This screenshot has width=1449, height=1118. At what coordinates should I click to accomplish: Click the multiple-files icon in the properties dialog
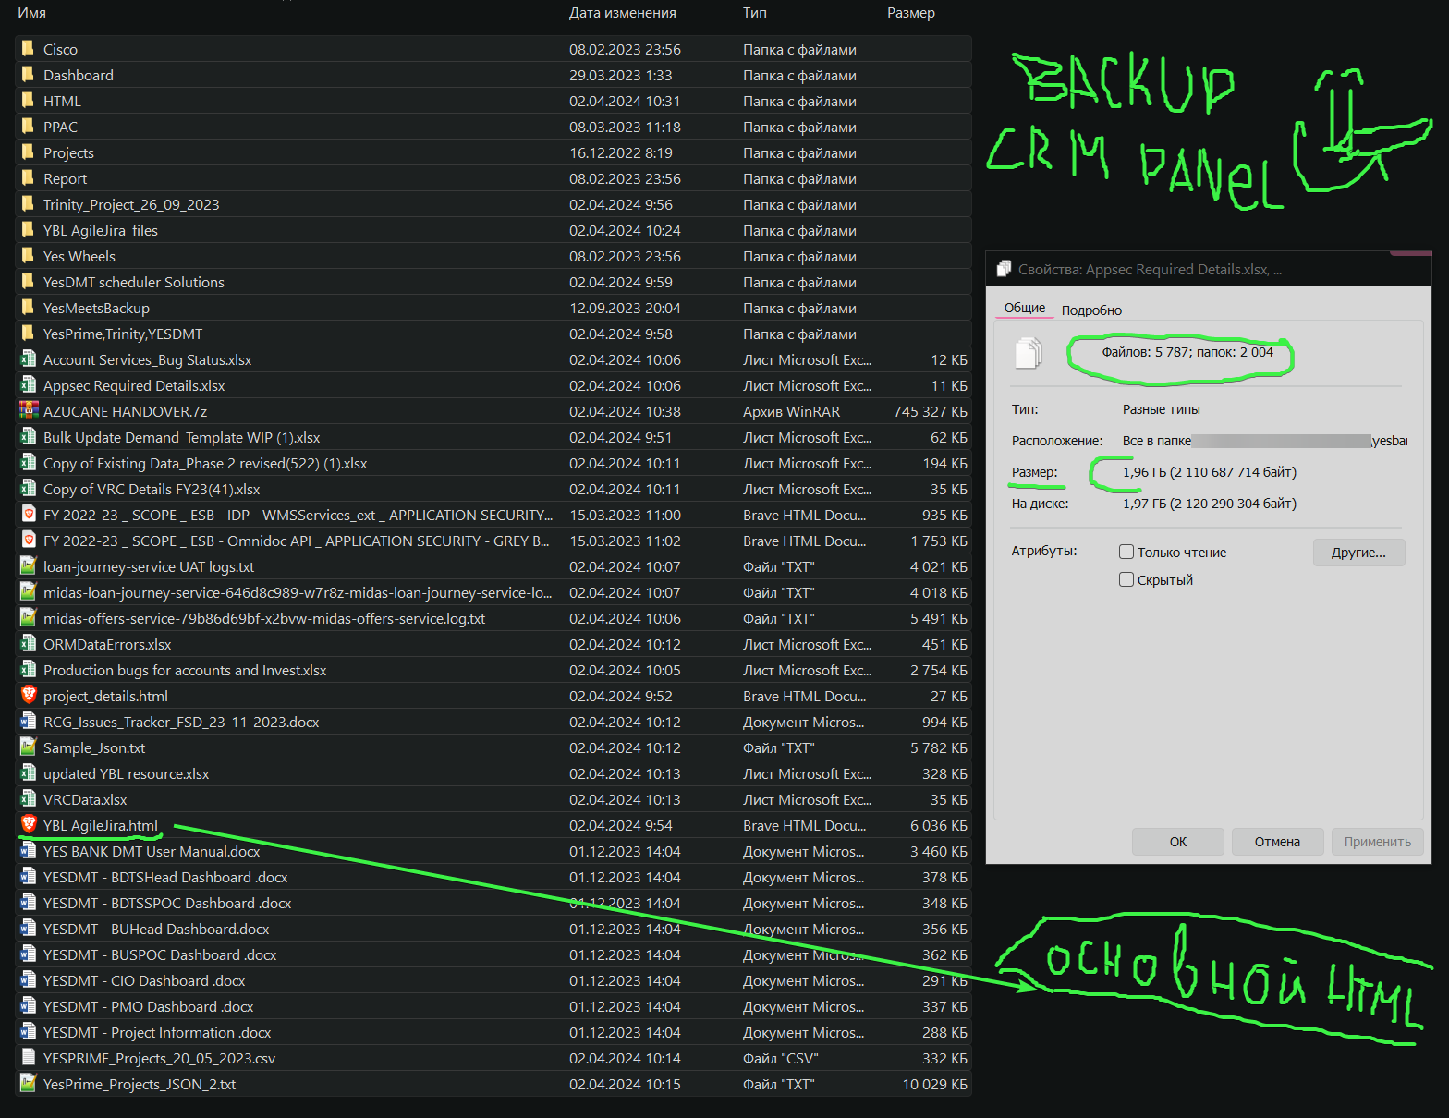tap(1028, 353)
